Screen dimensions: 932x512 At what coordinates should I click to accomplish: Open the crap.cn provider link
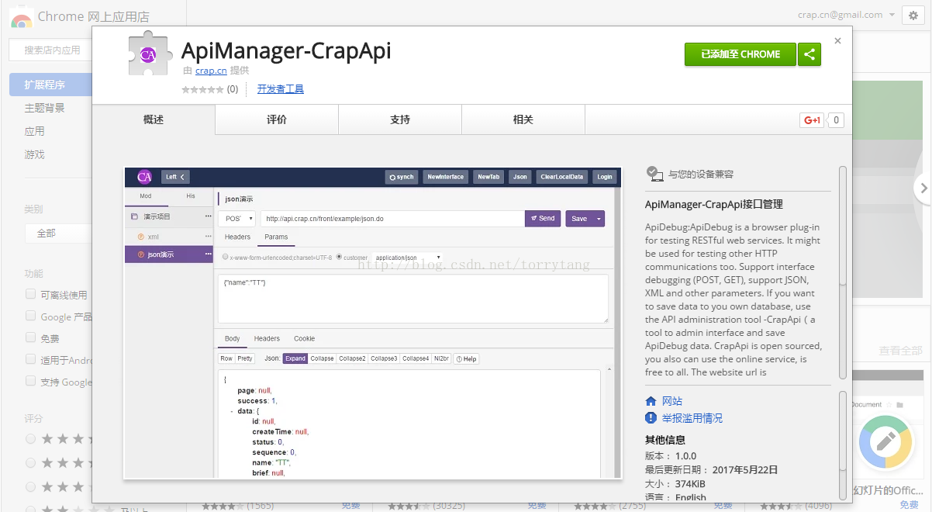click(x=211, y=71)
